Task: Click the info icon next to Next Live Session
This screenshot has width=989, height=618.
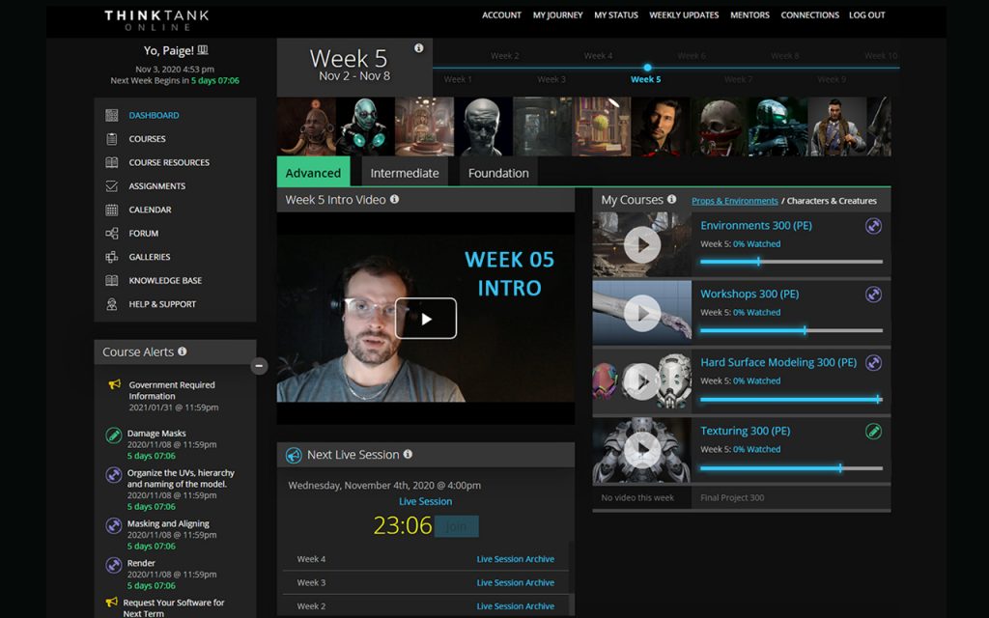Action: click(x=408, y=454)
